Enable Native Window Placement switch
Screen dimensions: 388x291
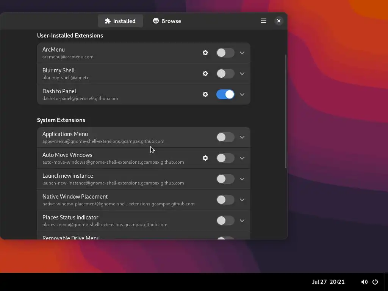[x=225, y=200]
